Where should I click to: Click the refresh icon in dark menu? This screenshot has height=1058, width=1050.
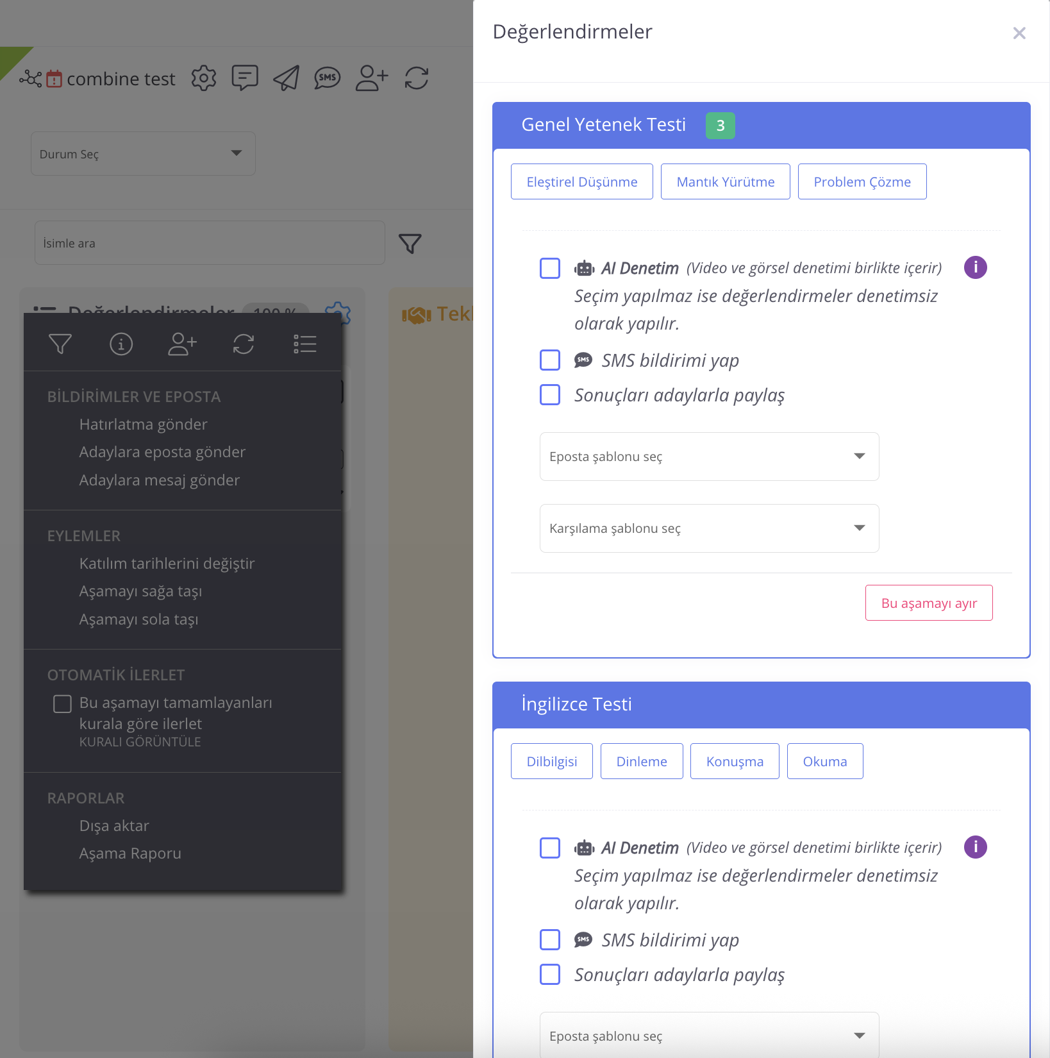click(244, 344)
